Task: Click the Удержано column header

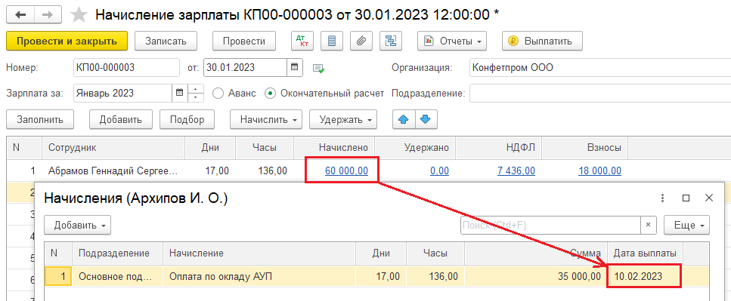Action: [415, 148]
